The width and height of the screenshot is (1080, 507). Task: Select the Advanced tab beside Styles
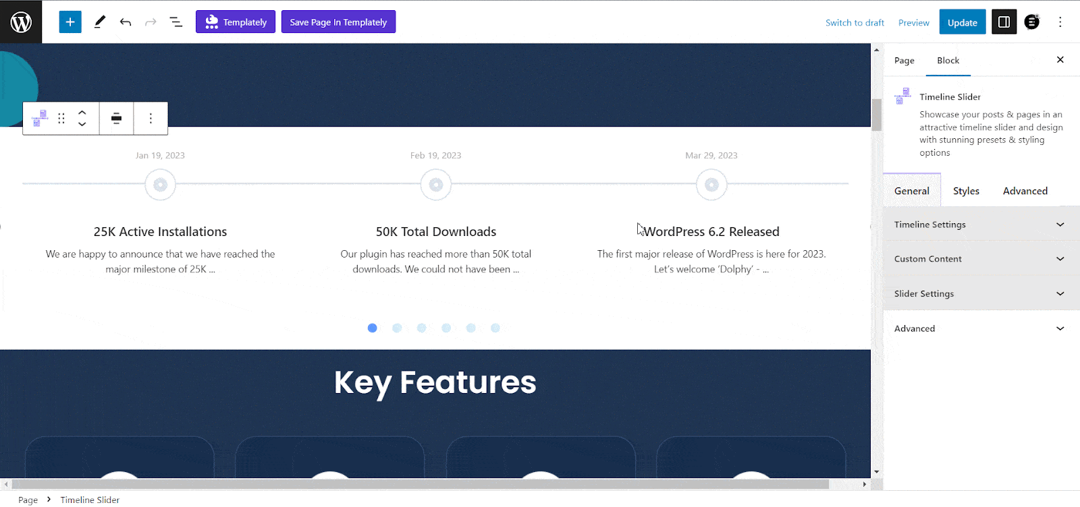1025,191
